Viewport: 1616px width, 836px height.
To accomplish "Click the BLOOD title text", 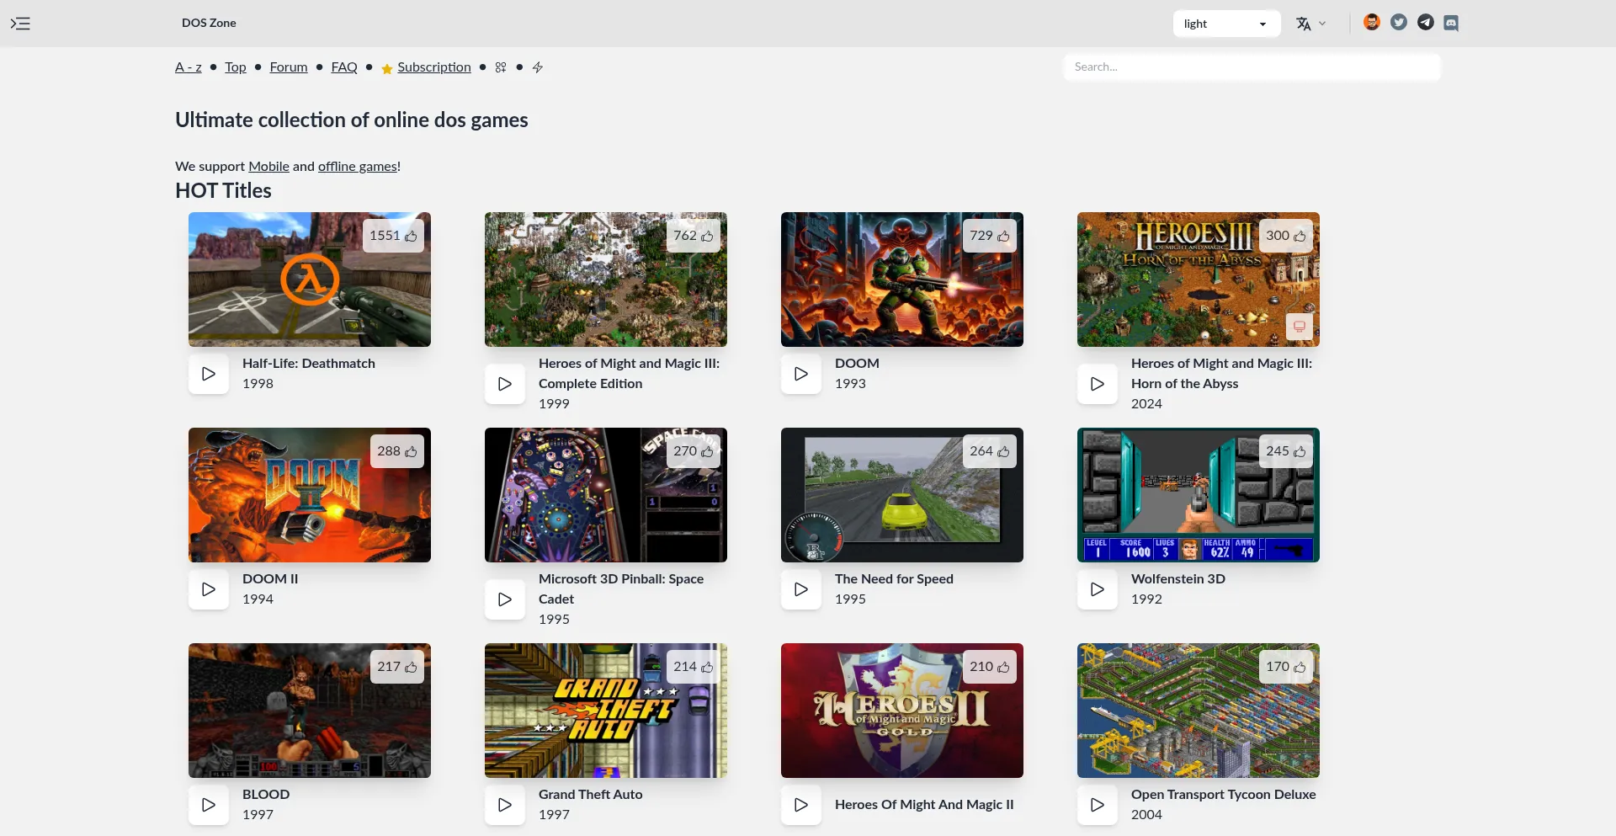I will 266,795.
